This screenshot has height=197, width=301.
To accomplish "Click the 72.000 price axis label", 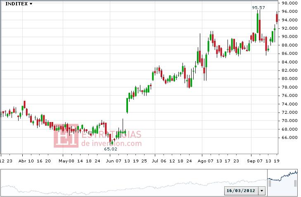I will [x=289, y=112].
